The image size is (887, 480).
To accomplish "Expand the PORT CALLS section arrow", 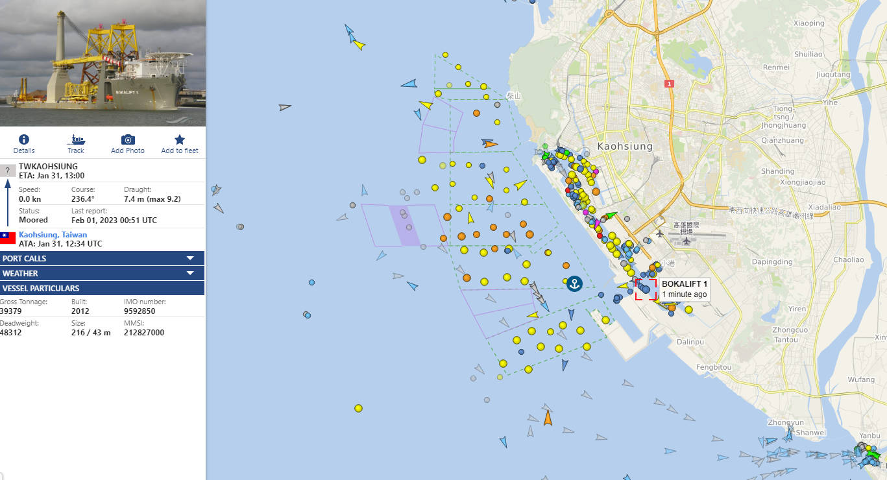I will pos(190,258).
